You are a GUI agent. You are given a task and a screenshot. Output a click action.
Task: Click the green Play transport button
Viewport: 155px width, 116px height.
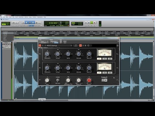click(92, 23)
